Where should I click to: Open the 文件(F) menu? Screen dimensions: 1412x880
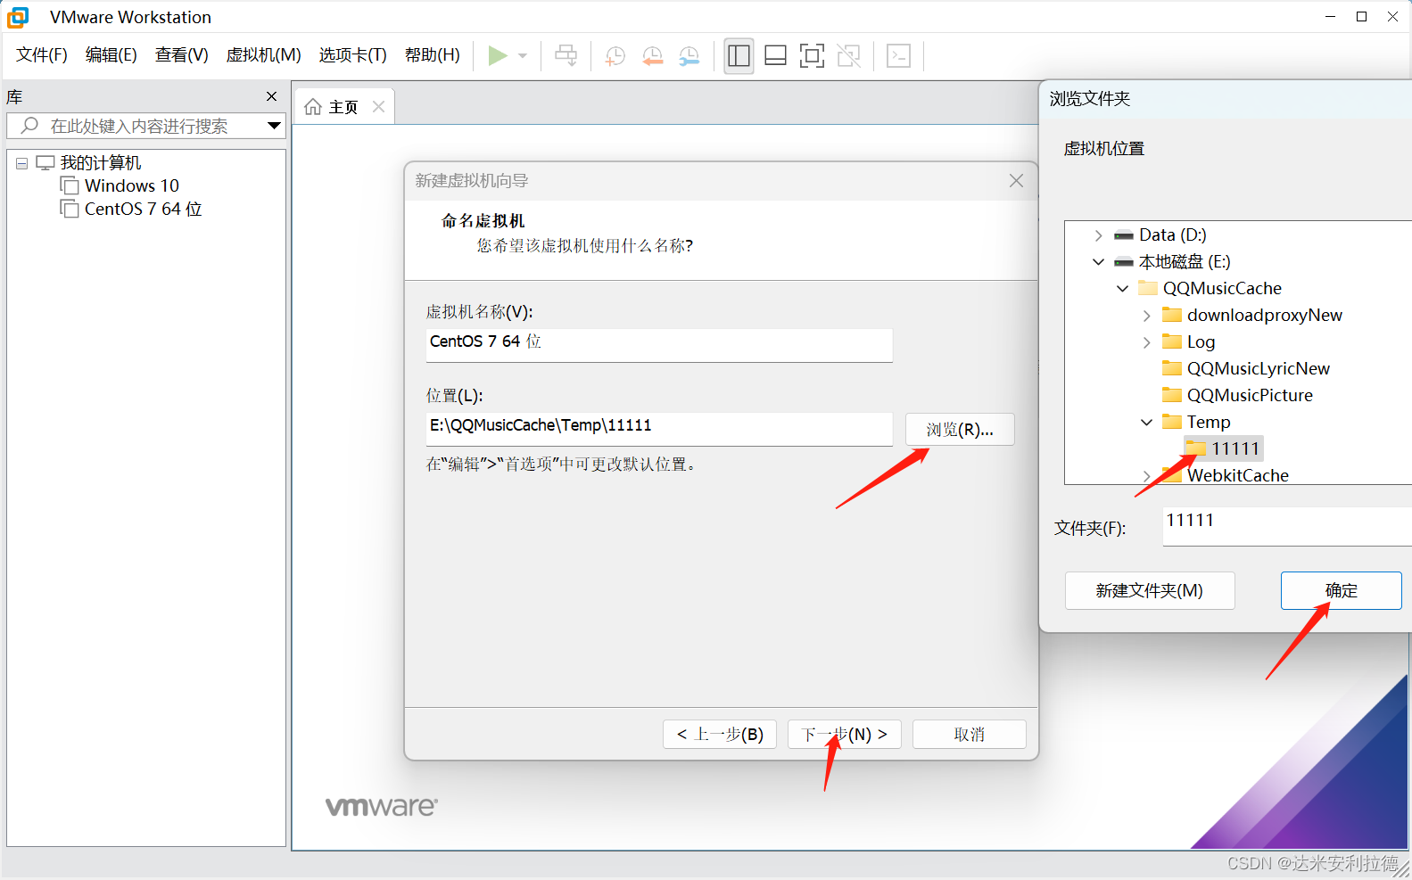pyautogui.click(x=42, y=55)
